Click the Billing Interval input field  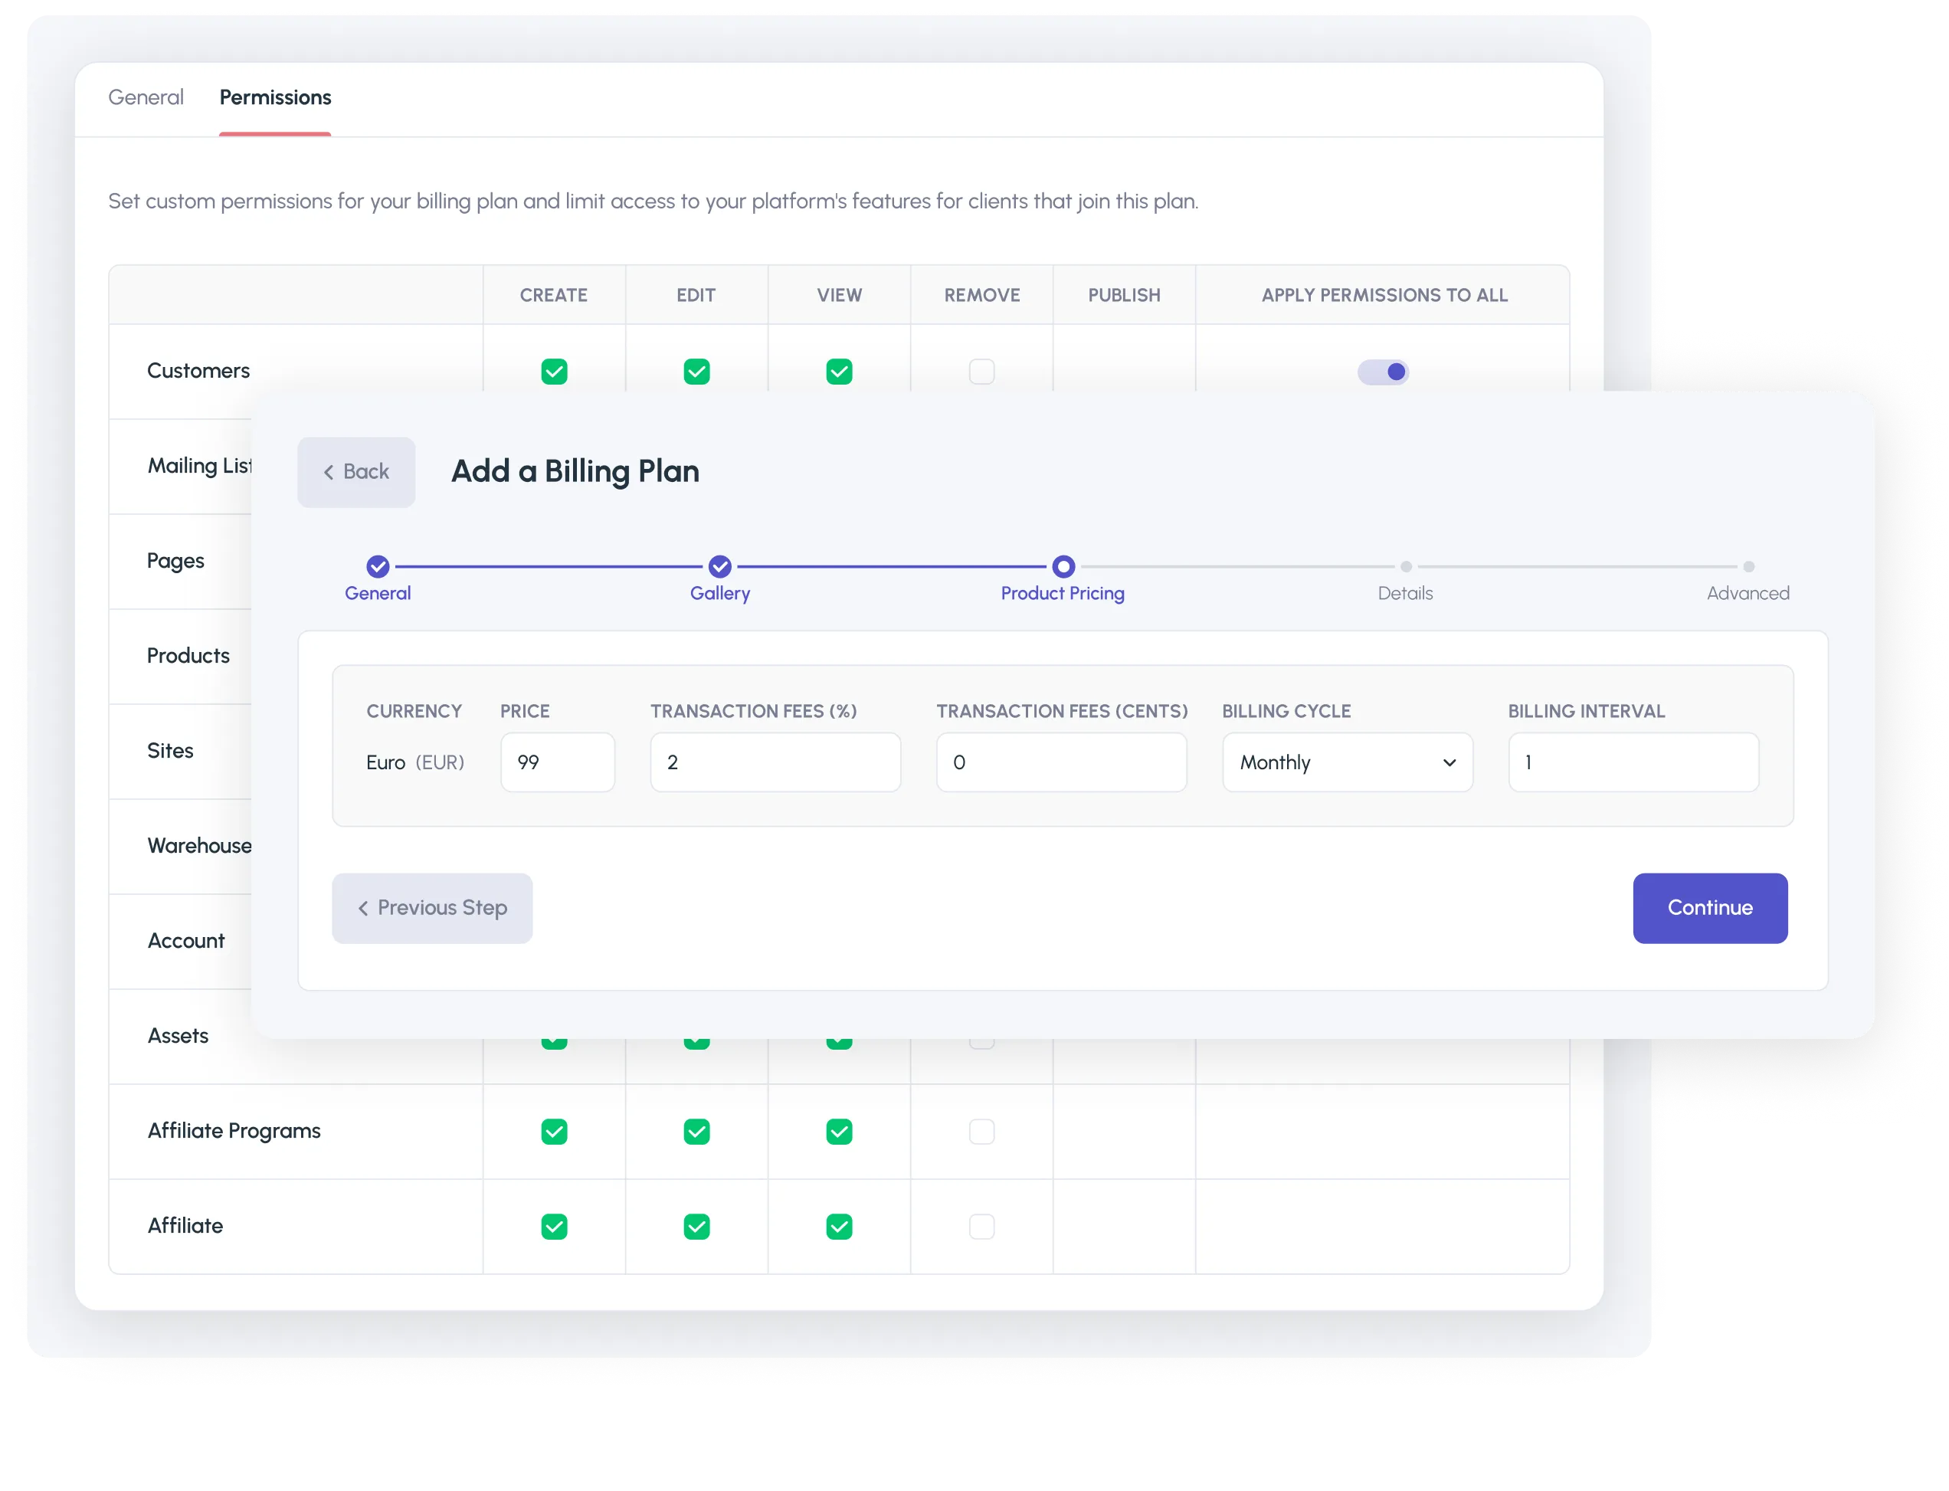[1633, 762]
